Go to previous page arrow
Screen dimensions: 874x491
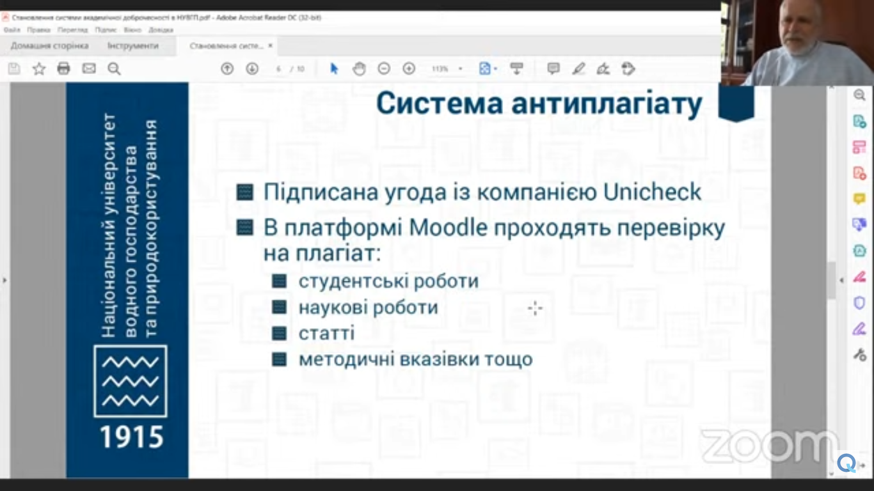tap(227, 69)
